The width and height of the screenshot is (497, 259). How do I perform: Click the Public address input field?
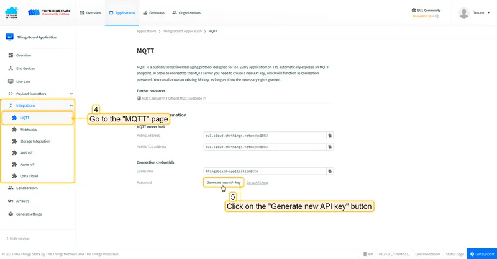tap(265, 135)
